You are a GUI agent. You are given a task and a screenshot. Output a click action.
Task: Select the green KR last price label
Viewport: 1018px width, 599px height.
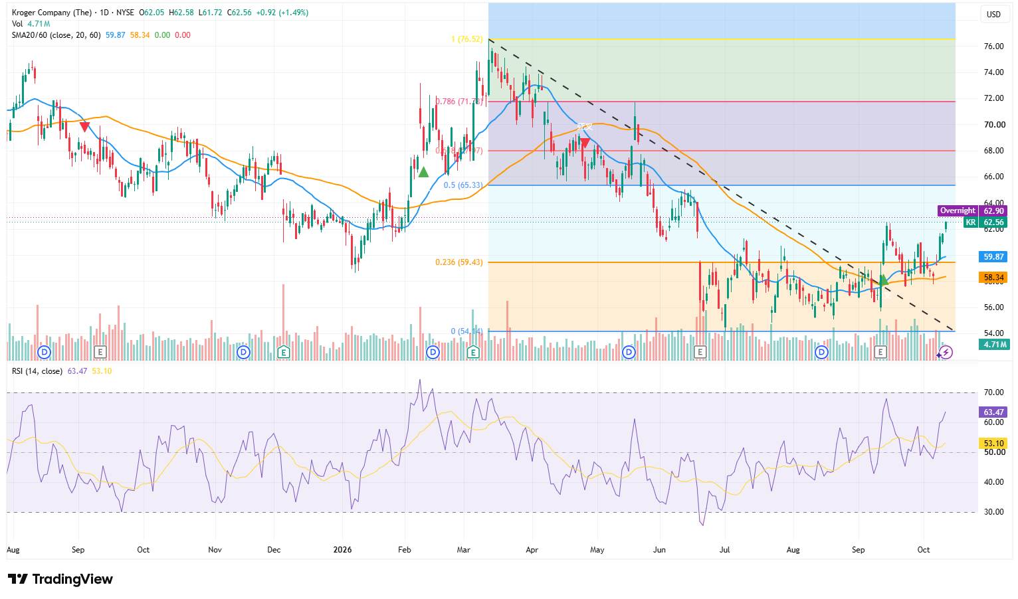click(985, 222)
